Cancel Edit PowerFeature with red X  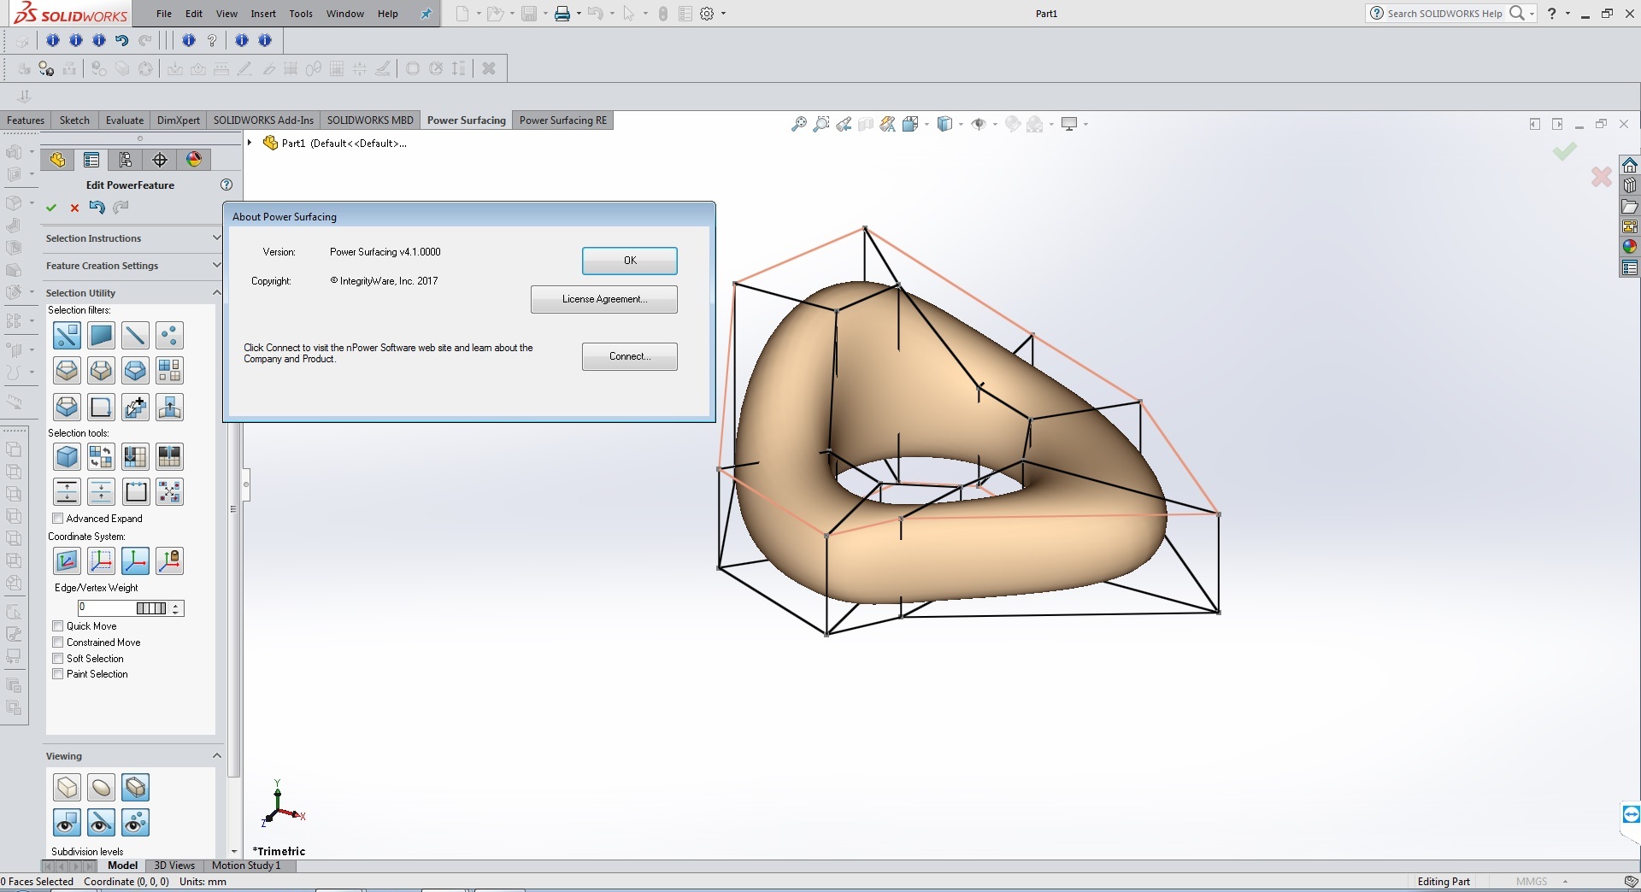[x=74, y=208]
